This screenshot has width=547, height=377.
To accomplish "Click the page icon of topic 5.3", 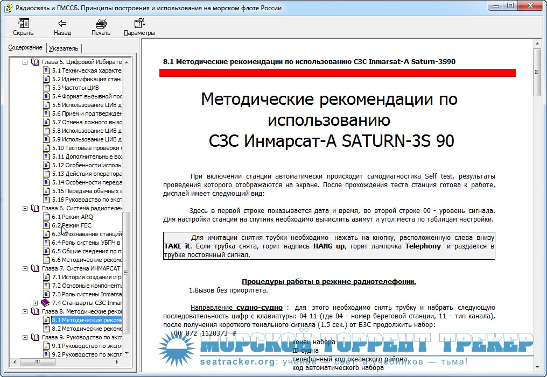I will (x=46, y=88).
